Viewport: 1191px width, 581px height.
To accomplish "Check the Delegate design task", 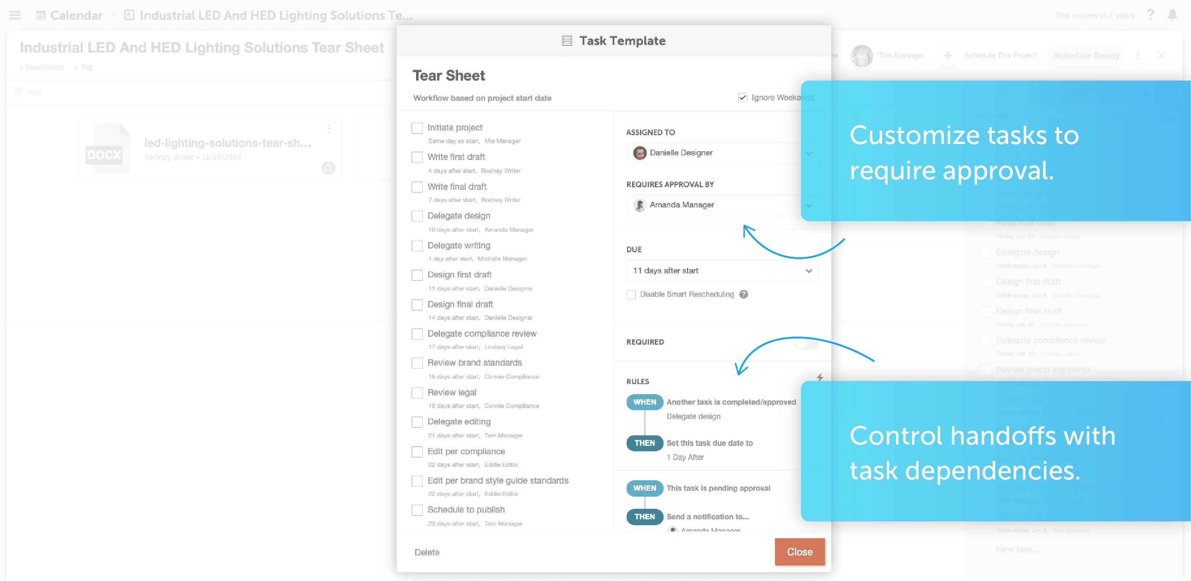I will point(417,216).
